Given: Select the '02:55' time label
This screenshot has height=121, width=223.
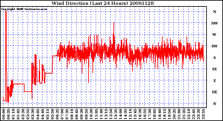Looking at the screenshot, I should point(28,115).
